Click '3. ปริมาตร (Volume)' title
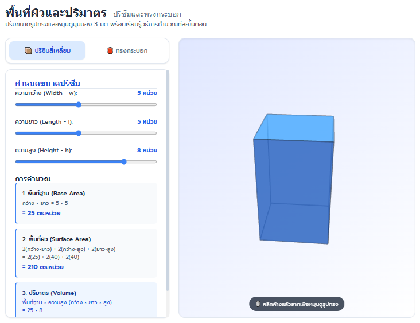 pos(49,293)
